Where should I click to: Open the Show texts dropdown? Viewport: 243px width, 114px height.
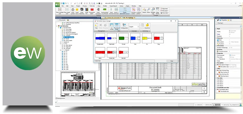[x=165, y=13]
